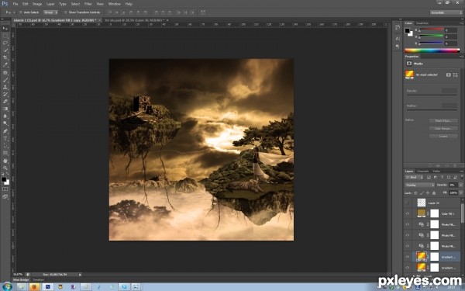Viewport: 465px width, 291px height.
Task: Select the History Brush tool
Action: click(x=5, y=95)
